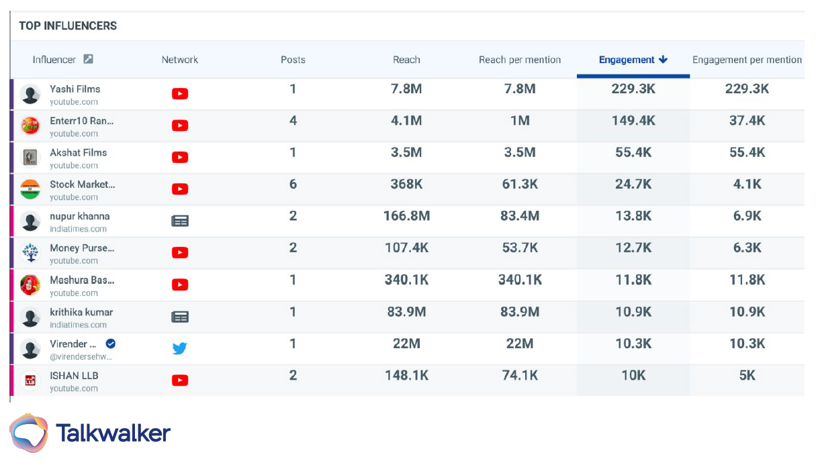
Task: Open the Akshat Films influencer link
Action: 78,152
